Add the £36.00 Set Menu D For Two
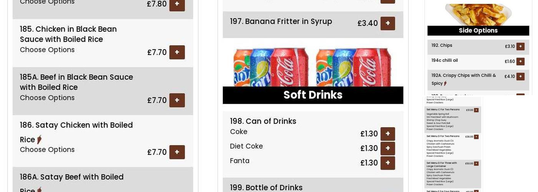 476,137
